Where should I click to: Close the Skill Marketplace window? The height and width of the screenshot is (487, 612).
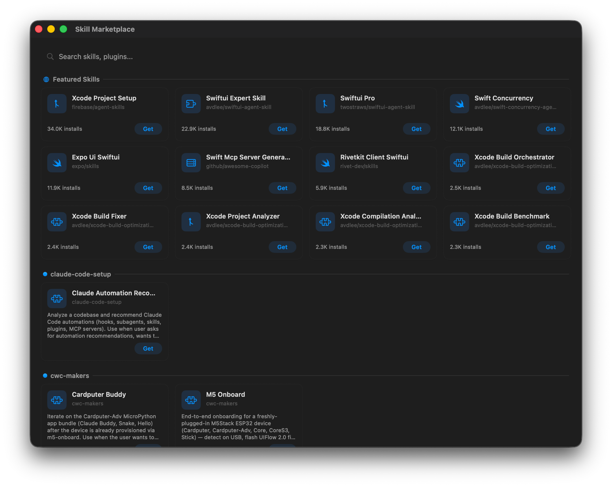pos(39,29)
